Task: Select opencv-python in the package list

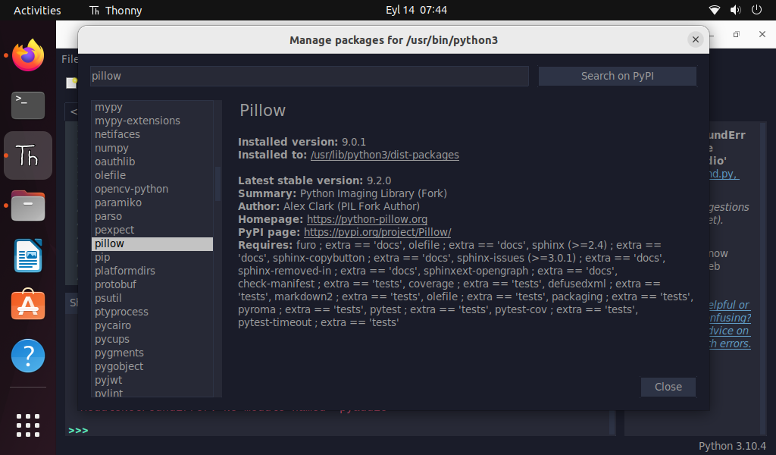Action: [x=131, y=189]
